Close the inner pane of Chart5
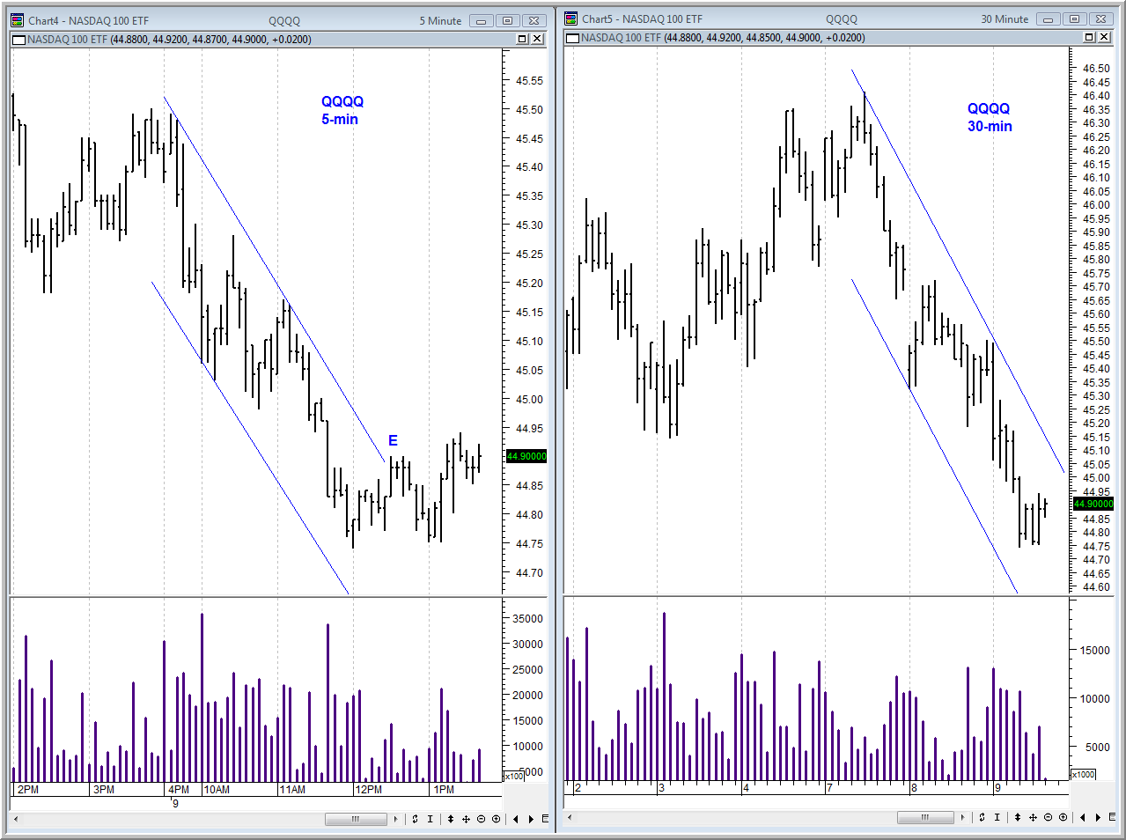This screenshot has width=1126, height=840. pyautogui.click(x=1105, y=37)
